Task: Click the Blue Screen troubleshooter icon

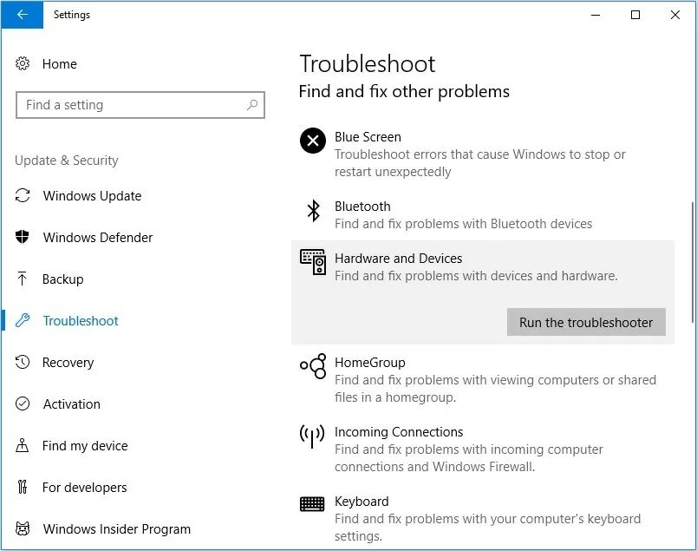Action: [312, 140]
